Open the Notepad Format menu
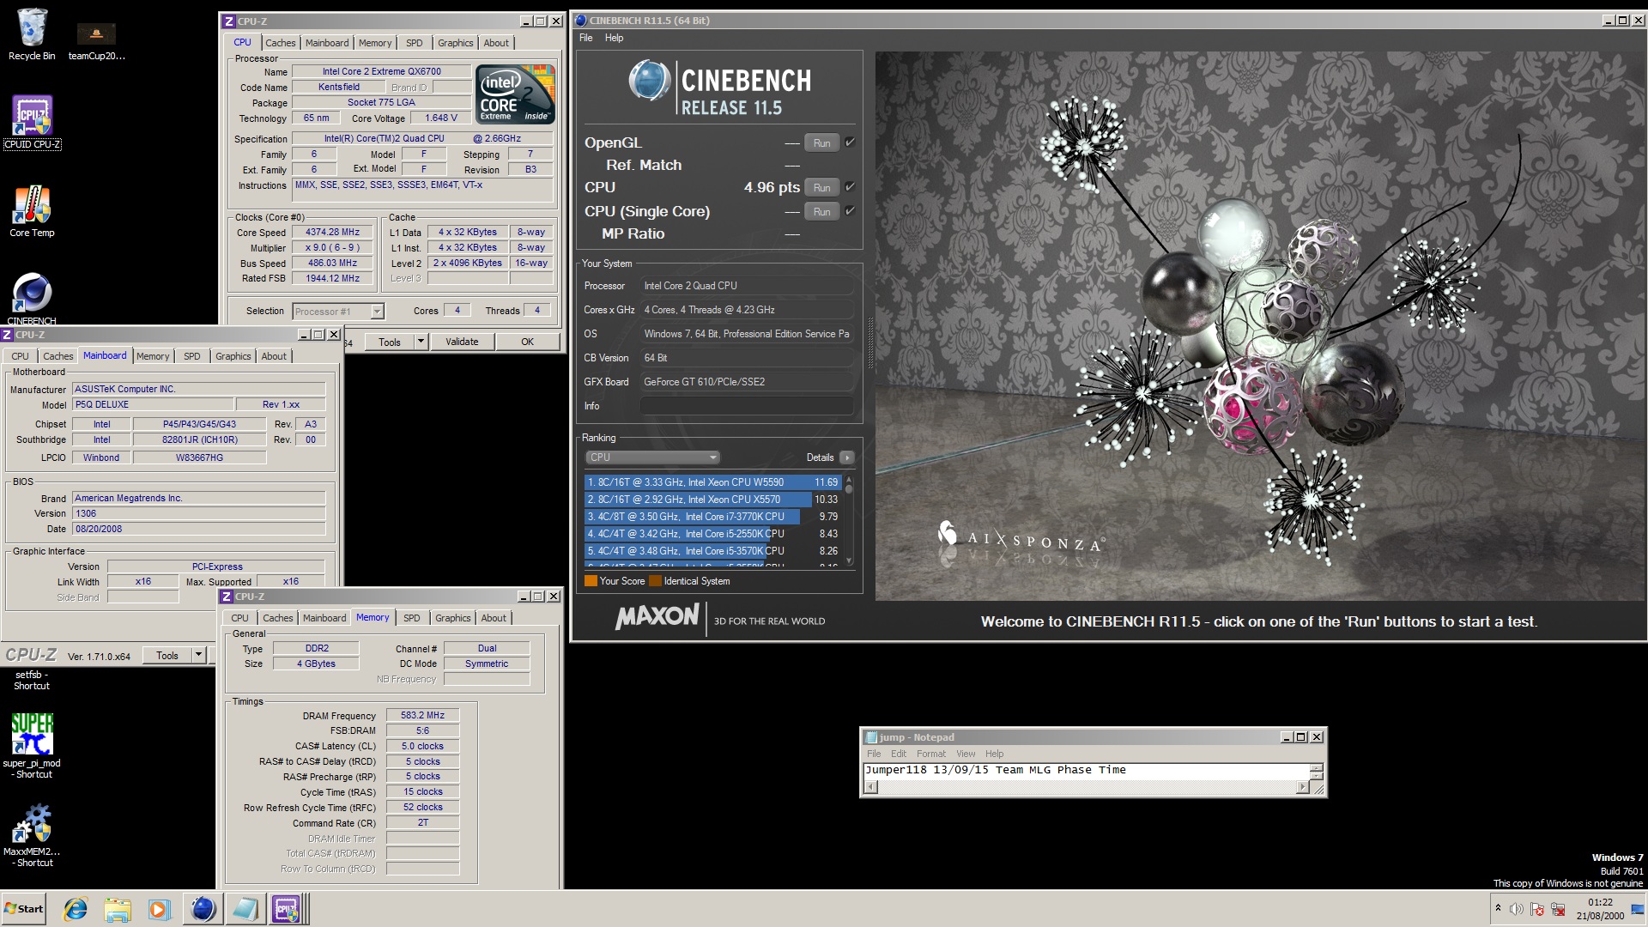Image resolution: width=1648 pixels, height=927 pixels. point(930,754)
